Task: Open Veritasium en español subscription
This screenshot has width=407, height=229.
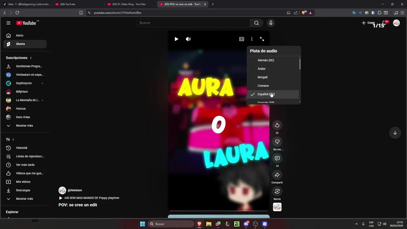Action: click(25, 75)
